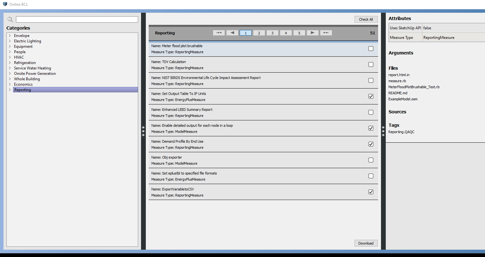Check TDV Calculation measure
The height and width of the screenshot is (257, 485).
(371, 65)
